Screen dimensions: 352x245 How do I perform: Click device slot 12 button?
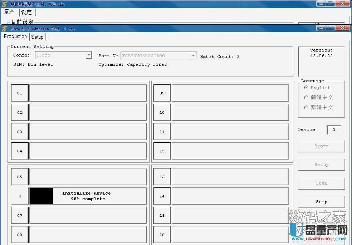click(x=162, y=151)
